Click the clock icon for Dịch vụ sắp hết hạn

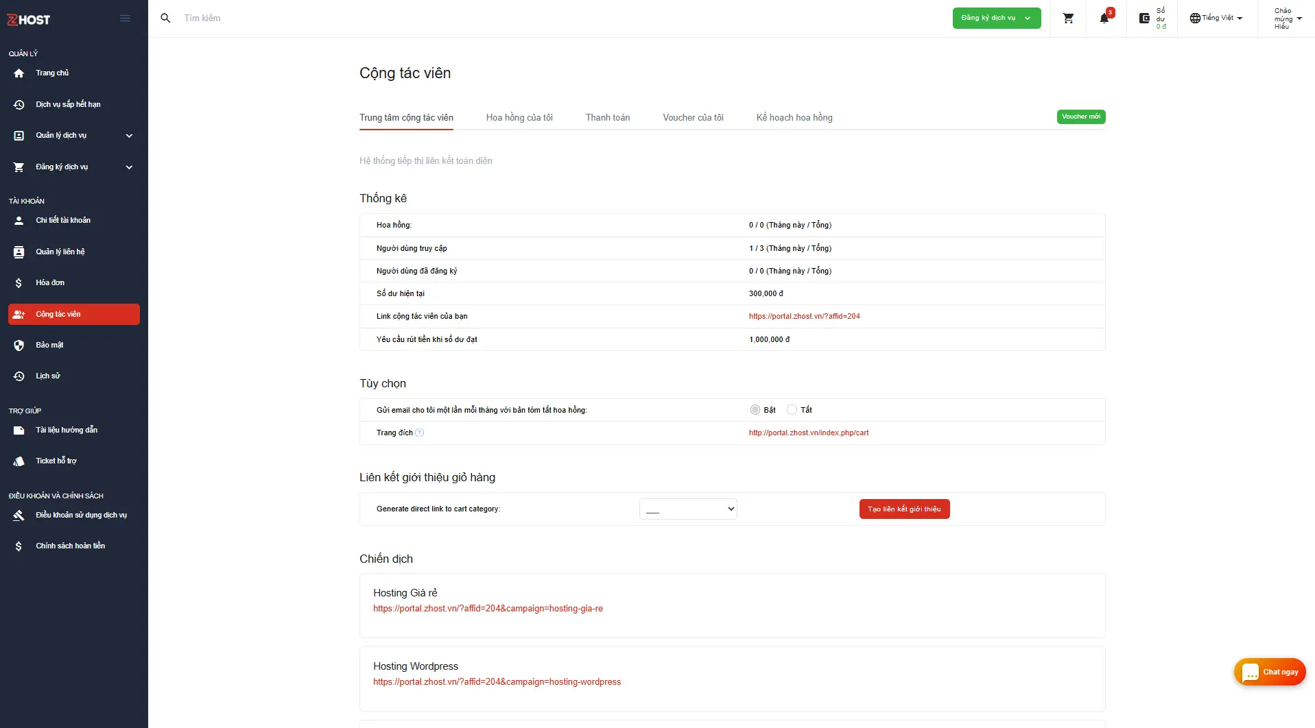click(19, 105)
